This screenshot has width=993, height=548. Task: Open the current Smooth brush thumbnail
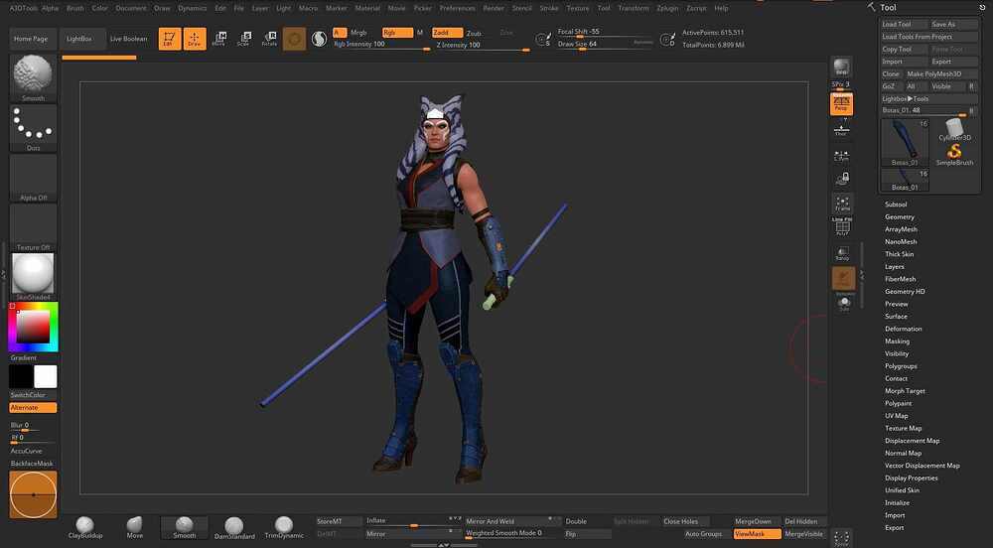tap(33, 78)
